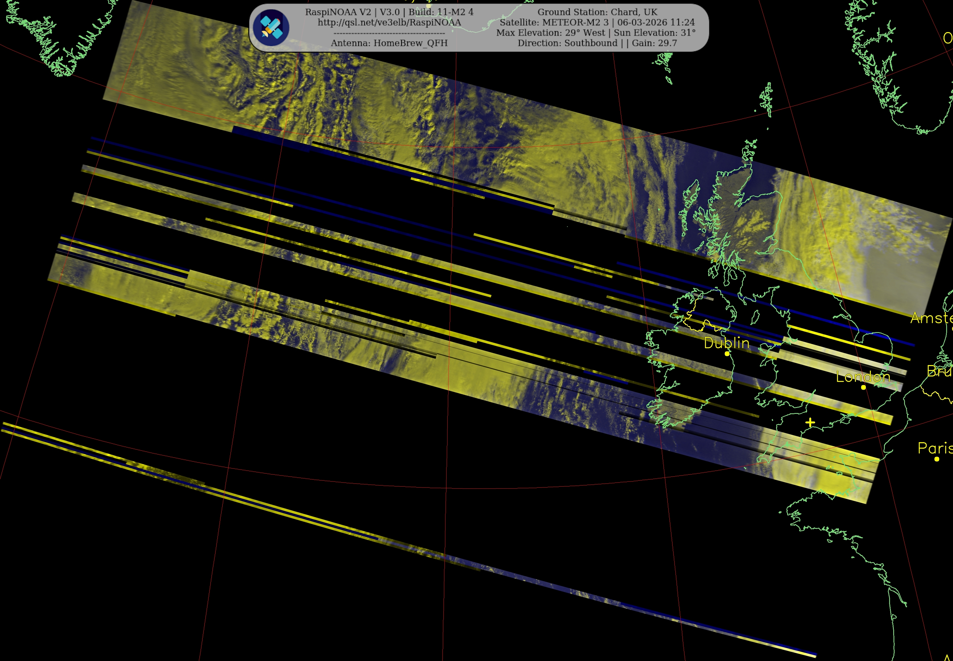Click the yellow Paris city dot
953x661 pixels.
tap(937, 459)
